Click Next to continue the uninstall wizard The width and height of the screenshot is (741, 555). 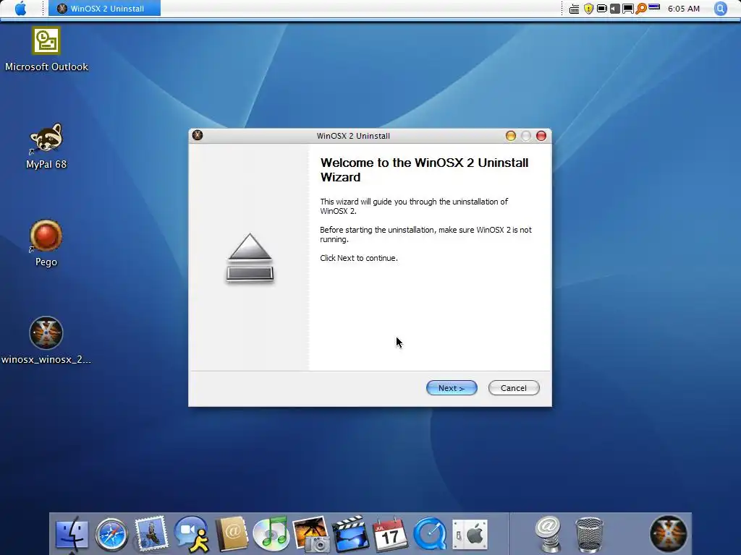(x=452, y=388)
